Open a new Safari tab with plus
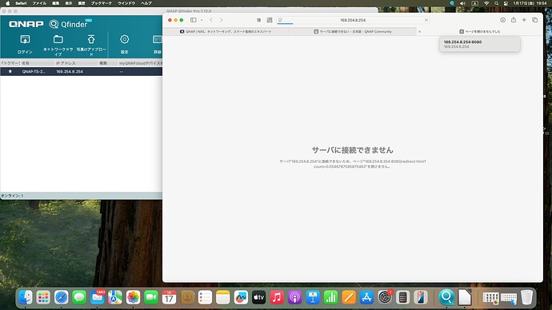 pos(524,20)
